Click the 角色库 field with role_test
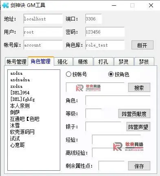 click(105, 45)
